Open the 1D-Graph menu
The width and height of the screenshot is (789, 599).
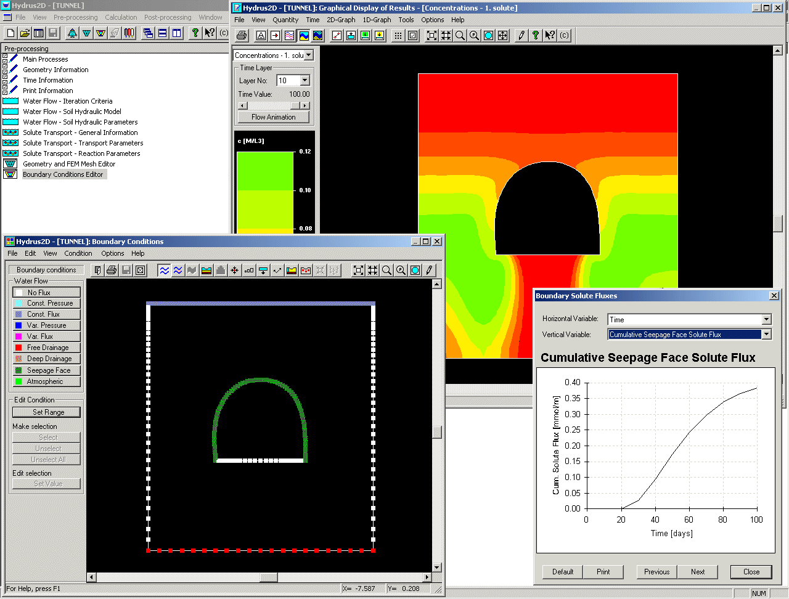pyautogui.click(x=377, y=20)
